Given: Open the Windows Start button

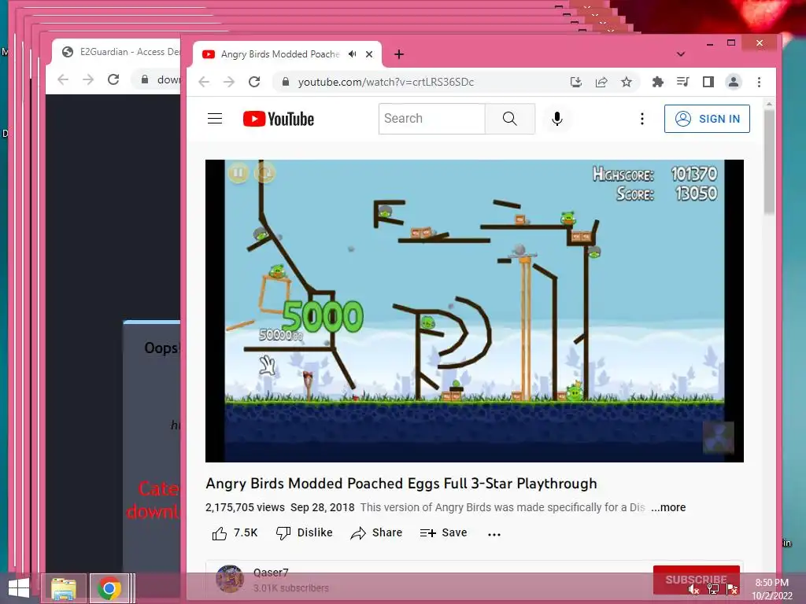Looking at the screenshot, I should [x=19, y=588].
